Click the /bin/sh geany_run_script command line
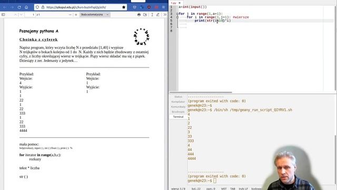This screenshot has width=337, height=190. pyautogui.click(x=240, y=110)
